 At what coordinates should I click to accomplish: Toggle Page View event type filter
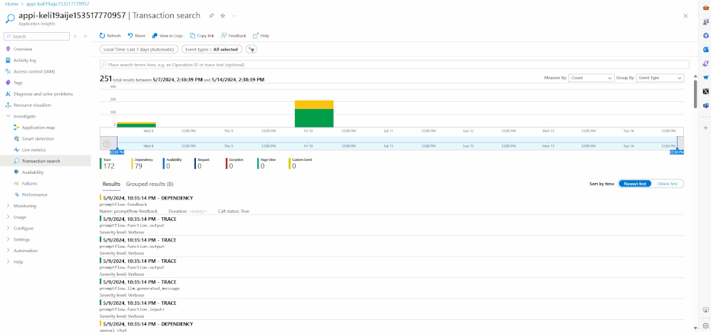266,163
